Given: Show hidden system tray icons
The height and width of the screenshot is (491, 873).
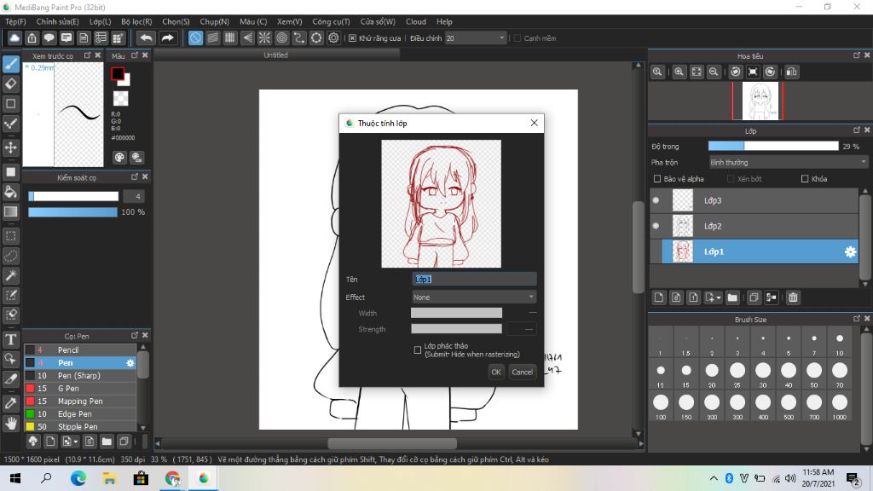Looking at the screenshot, I should pos(714,478).
